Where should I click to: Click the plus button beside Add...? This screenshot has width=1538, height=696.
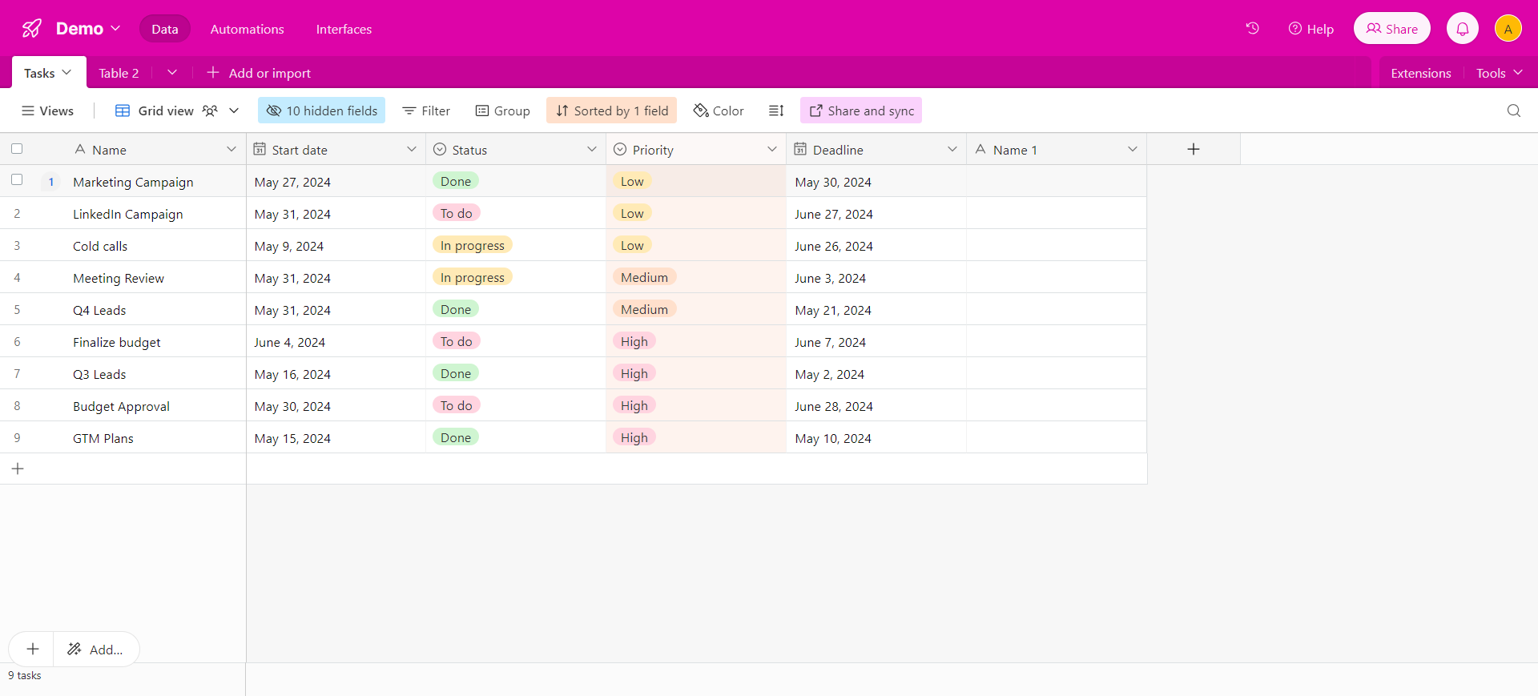point(33,649)
